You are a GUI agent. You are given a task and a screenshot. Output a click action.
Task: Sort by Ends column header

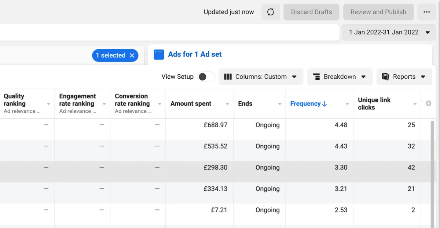pyautogui.click(x=245, y=104)
